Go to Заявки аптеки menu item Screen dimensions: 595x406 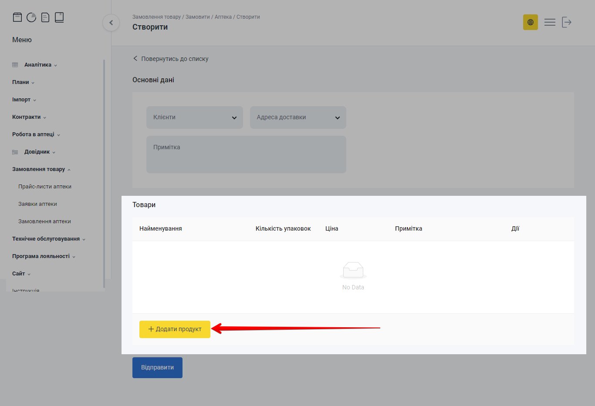37,204
